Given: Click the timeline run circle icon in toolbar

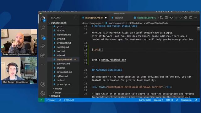Looking at the screenshot, I should click(186, 18).
